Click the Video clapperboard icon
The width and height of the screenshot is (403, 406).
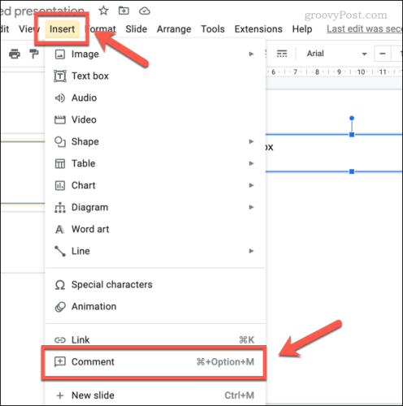click(x=60, y=119)
